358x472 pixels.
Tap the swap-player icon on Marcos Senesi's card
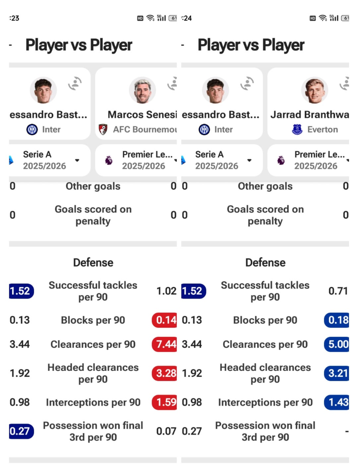[173, 84]
